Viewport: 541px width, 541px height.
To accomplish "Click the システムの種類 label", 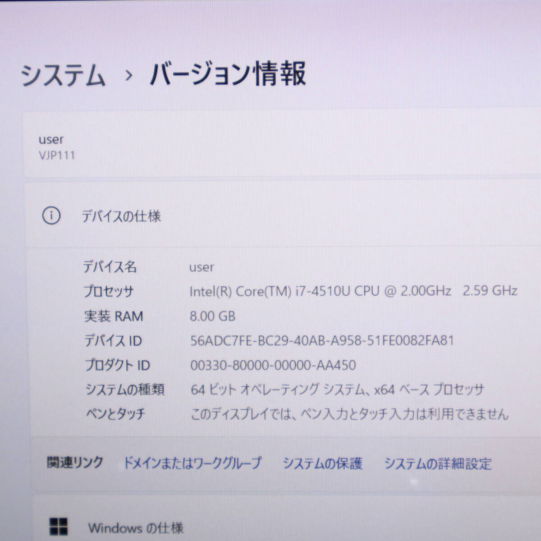I will [125, 389].
